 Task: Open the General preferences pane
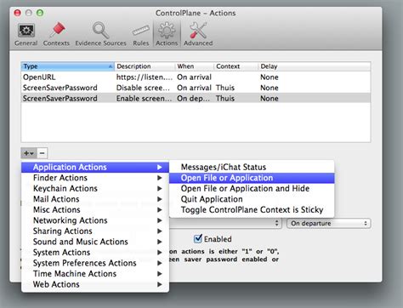point(26,35)
